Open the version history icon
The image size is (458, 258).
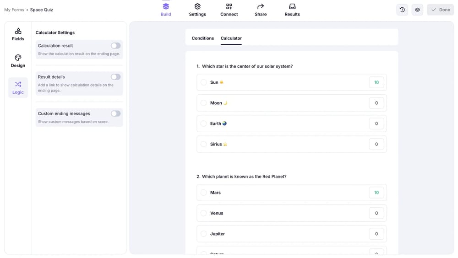click(402, 10)
